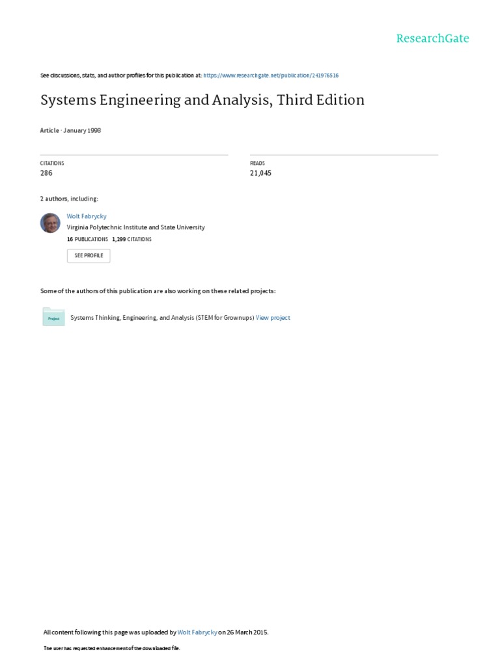
Task: Click the ResearchGate logo
Action: 432,38
